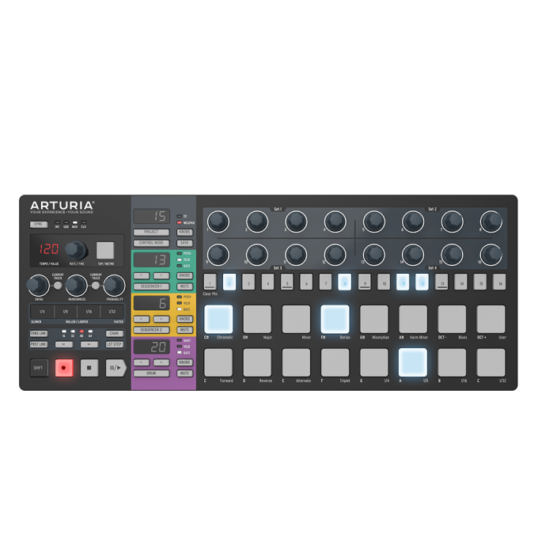
Task: Click the left arrow in Sequencer 1 section
Action: 142,275
